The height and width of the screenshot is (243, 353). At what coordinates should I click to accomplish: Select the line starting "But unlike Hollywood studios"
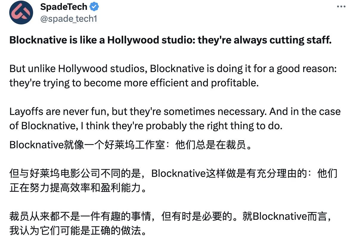coord(173,69)
